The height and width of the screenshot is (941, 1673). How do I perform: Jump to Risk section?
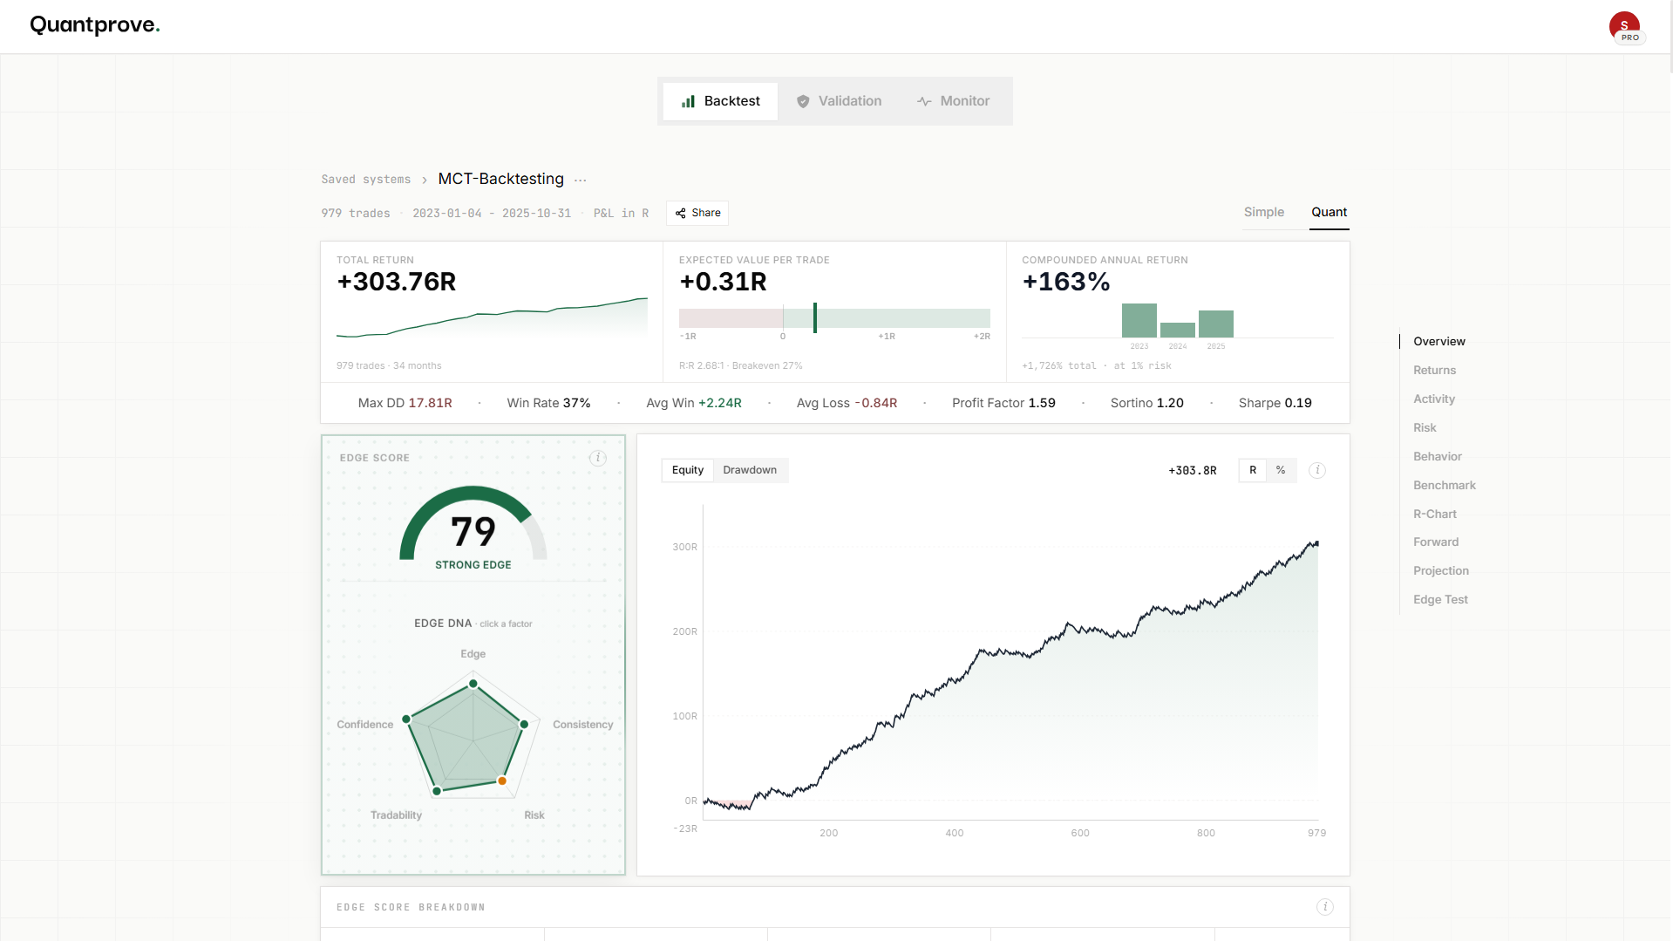click(x=1425, y=428)
